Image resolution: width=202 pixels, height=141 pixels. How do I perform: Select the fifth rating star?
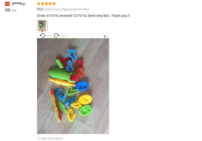coord(54,4)
